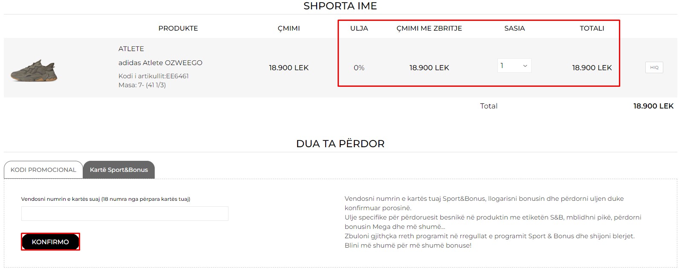This screenshot has width=682, height=271.
Task: Click the DUA TA PËRDOR heading
Action: [x=340, y=144]
